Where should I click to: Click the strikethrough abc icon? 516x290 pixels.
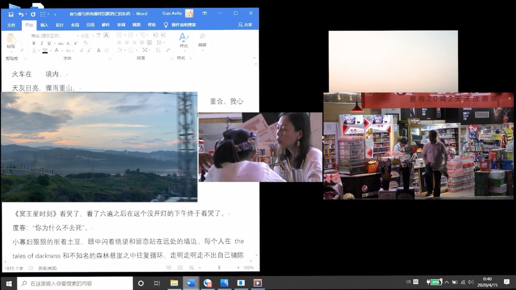(x=61, y=43)
